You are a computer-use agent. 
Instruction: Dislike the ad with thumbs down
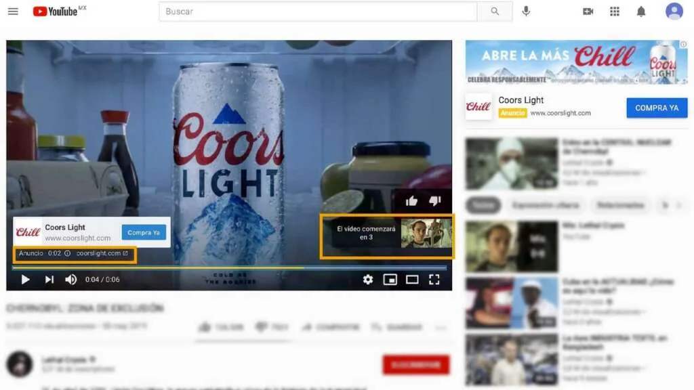point(435,200)
